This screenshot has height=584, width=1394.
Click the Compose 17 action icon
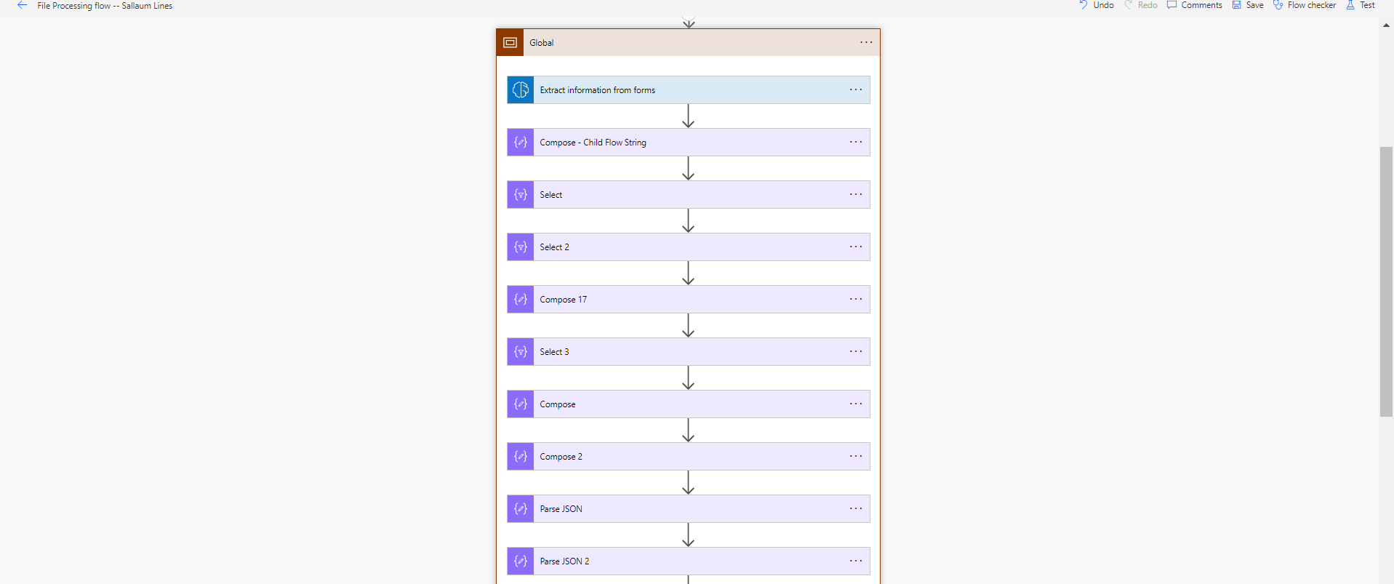521,300
